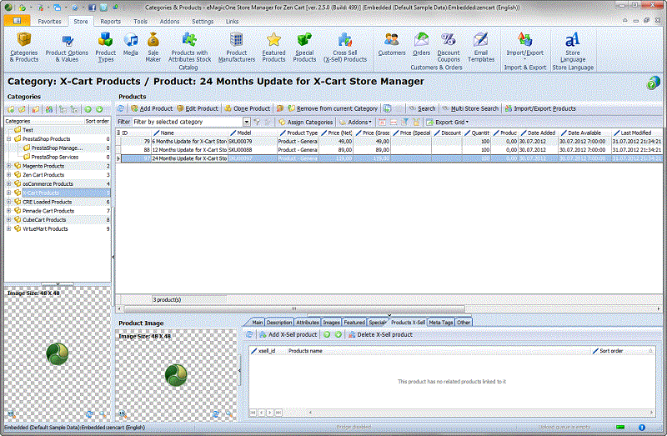
Task: Click Import/Export Products button
Action: pos(540,108)
